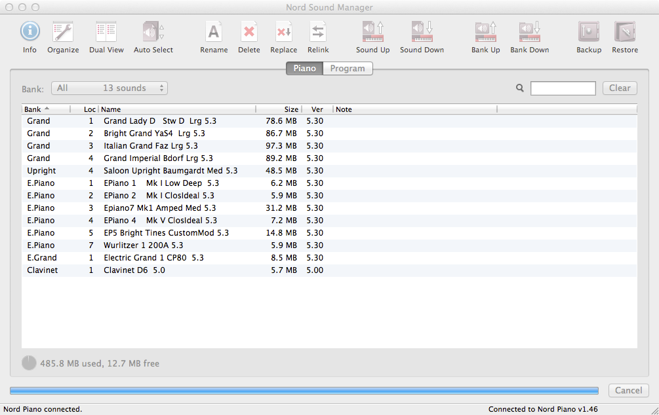Select Grand Imperial Bdorf Lrg 5.3

click(x=329, y=158)
